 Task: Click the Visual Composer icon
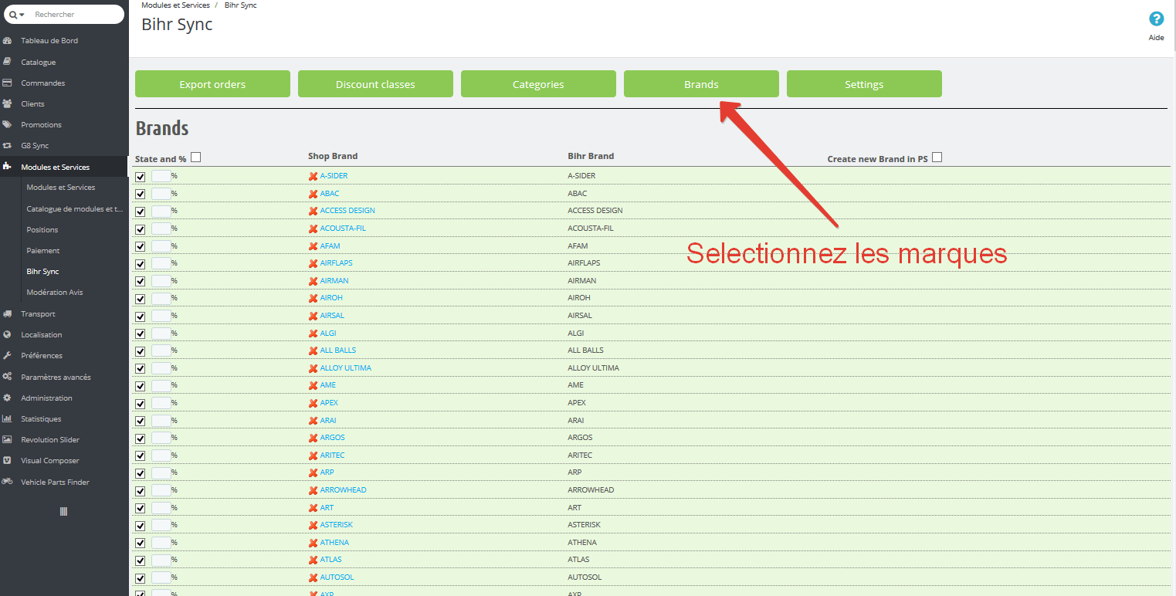[x=7, y=460]
